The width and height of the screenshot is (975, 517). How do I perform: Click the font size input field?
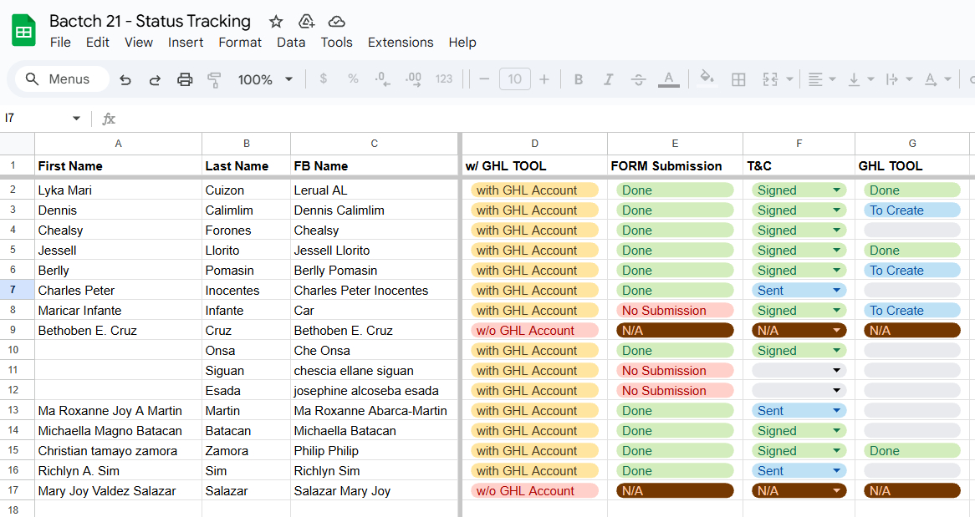pyautogui.click(x=514, y=79)
